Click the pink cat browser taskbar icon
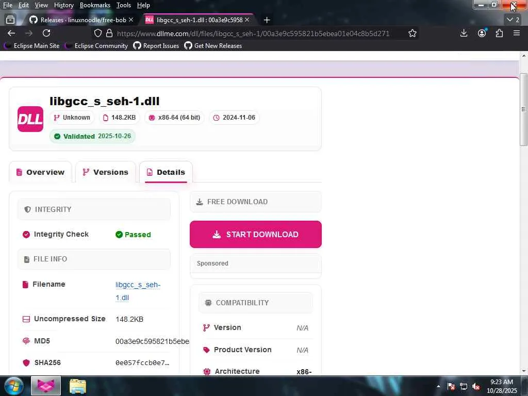This screenshot has height=396, width=528. pyautogui.click(x=46, y=386)
